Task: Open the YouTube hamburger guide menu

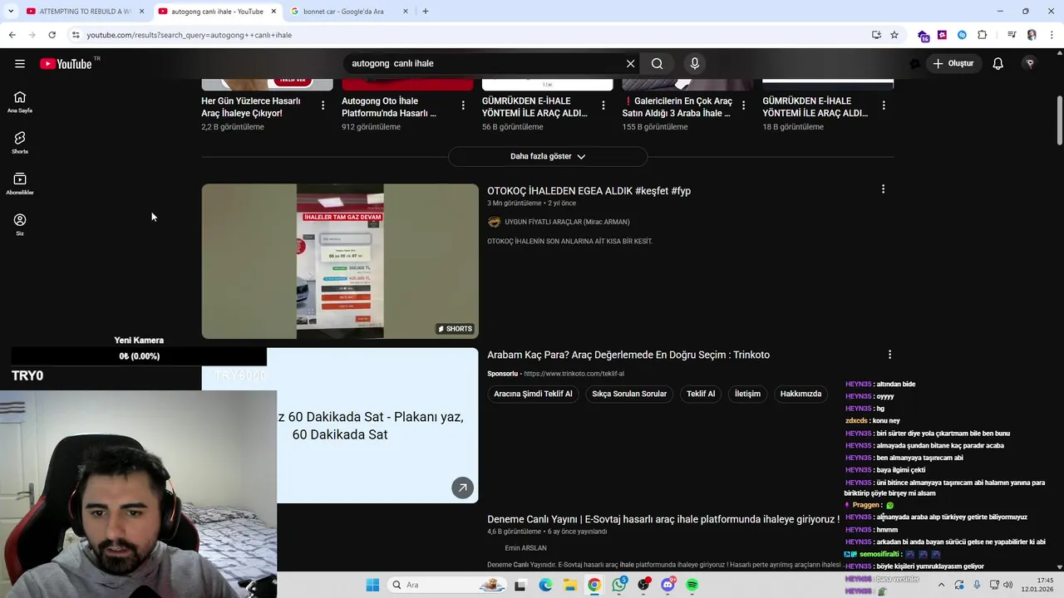Action: click(20, 64)
